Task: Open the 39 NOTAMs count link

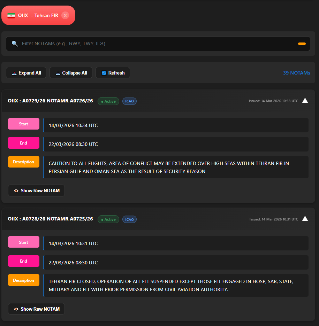Action: (x=296, y=73)
